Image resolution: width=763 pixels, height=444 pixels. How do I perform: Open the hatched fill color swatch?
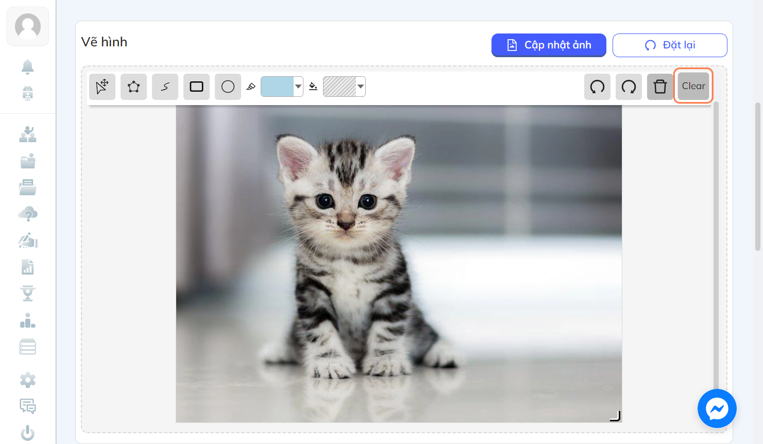[340, 87]
